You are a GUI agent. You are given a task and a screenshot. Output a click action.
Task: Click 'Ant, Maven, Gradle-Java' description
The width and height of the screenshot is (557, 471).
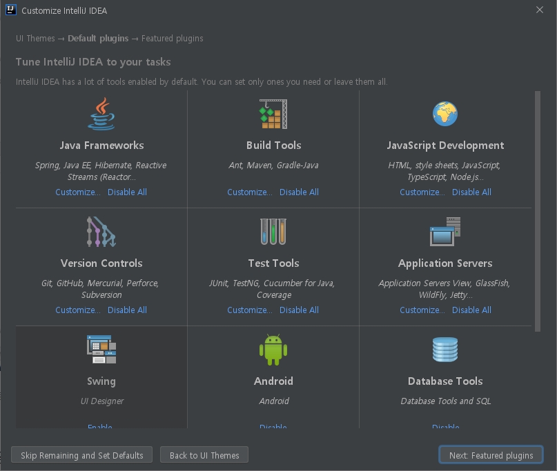pos(273,165)
